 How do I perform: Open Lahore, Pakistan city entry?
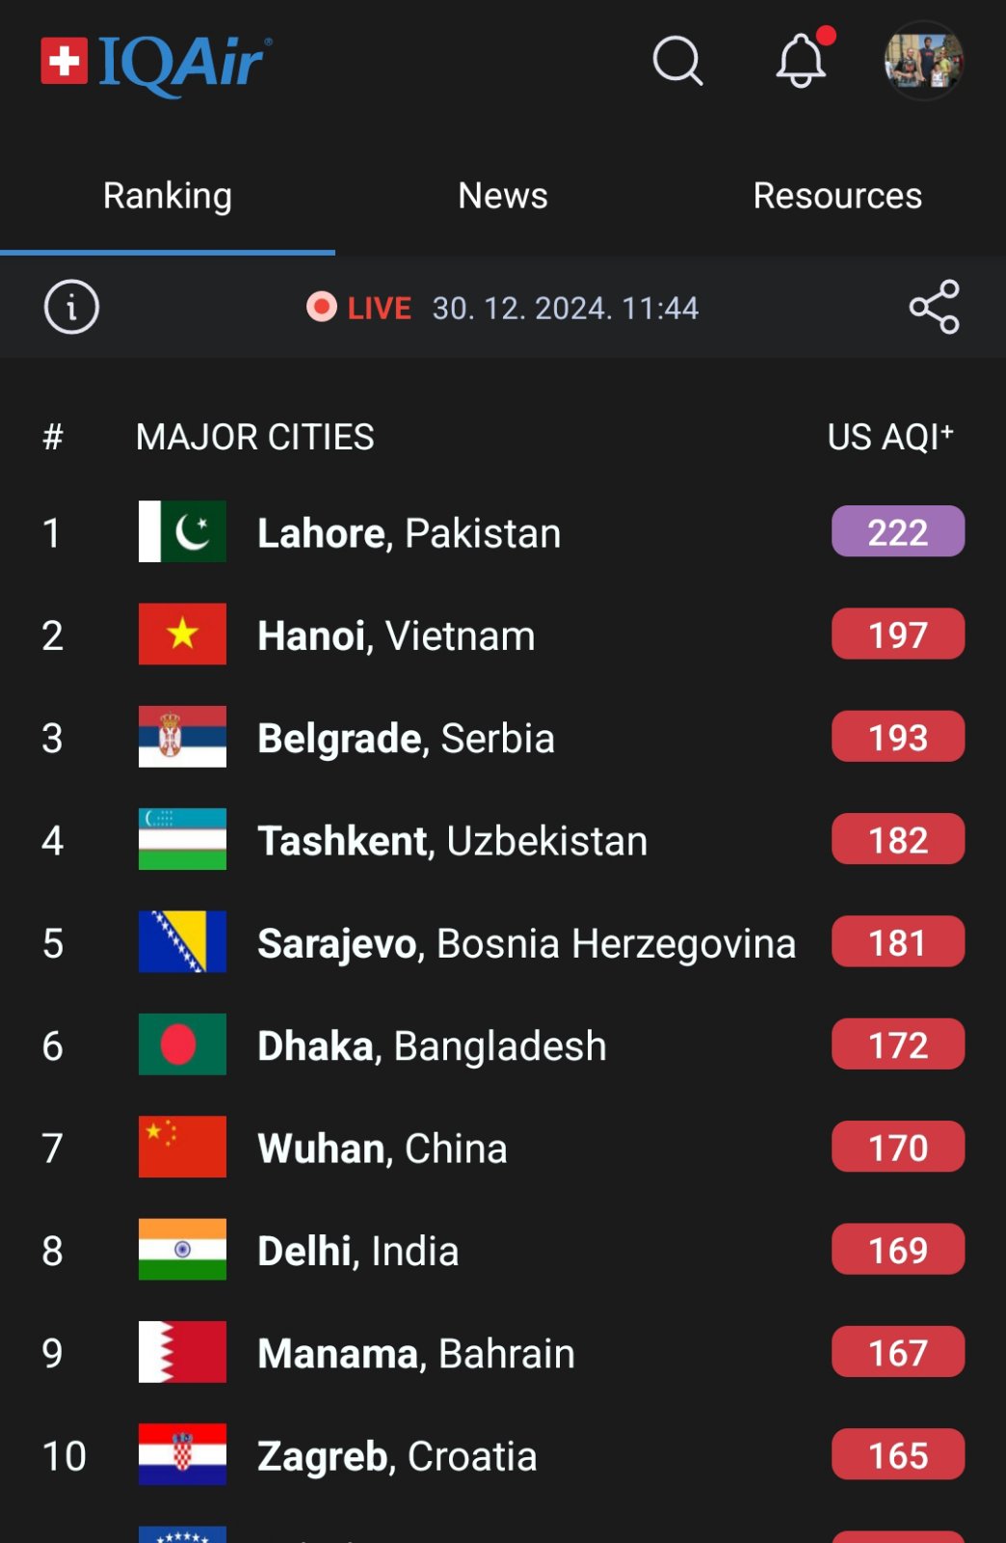click(x=409, y=533)
